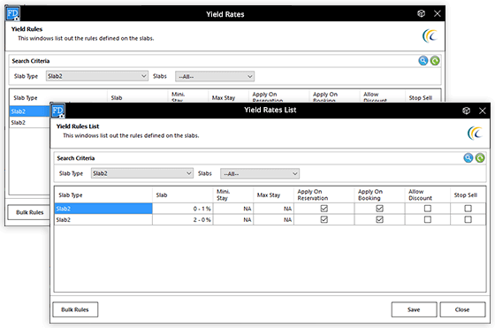
Task: Click the Max Stay NA cell in the 2 - 0 % row
Action: click(x=273, y=220)
